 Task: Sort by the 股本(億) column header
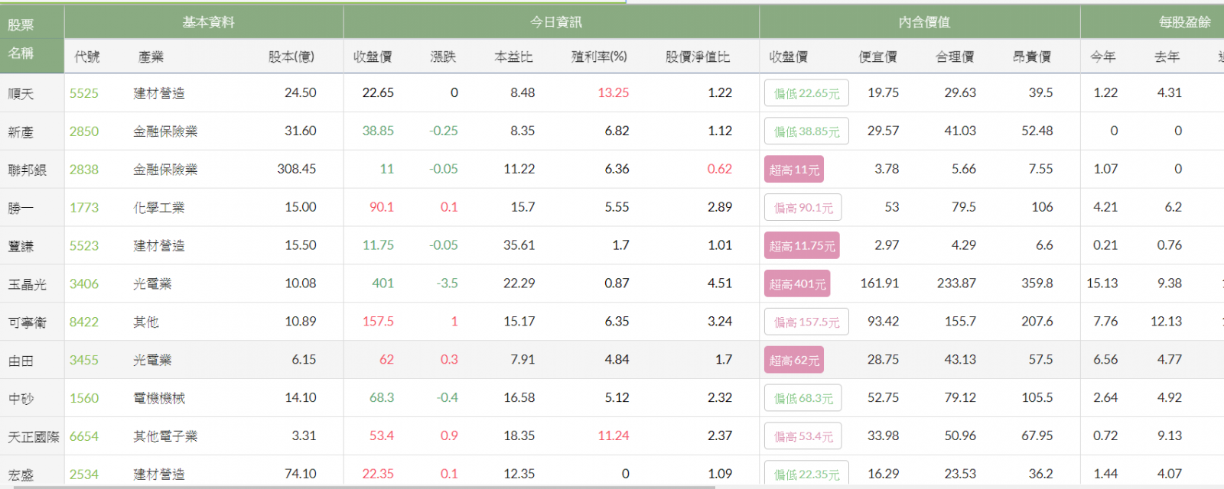[291, 57]
